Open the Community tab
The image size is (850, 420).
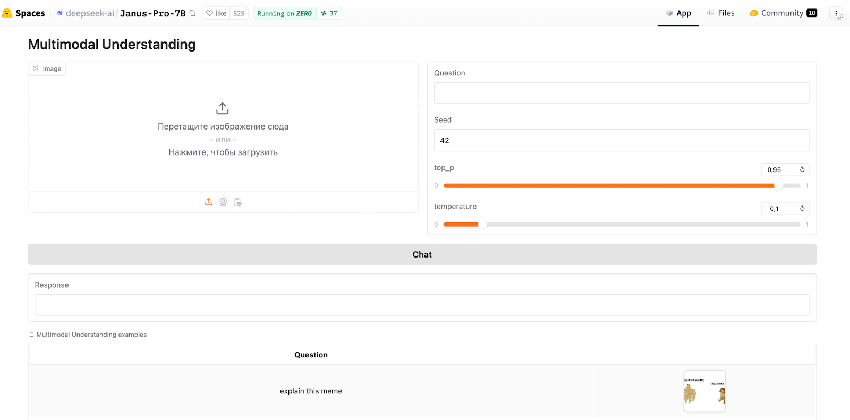783,13
